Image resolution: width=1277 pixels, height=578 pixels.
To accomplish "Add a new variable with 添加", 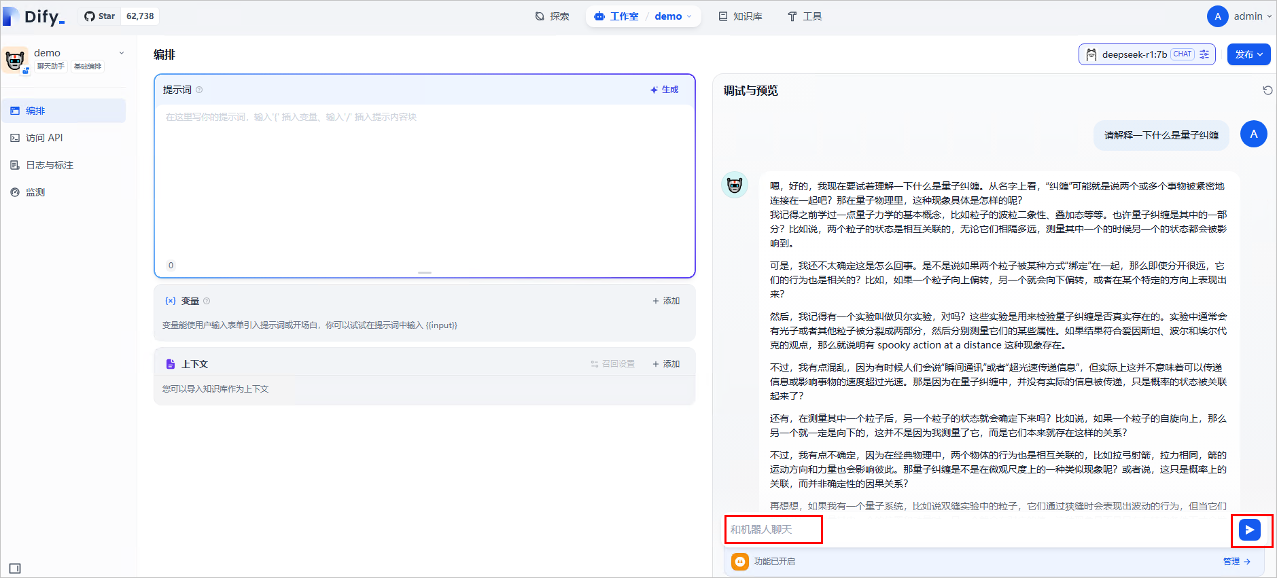I will [666, 301].
